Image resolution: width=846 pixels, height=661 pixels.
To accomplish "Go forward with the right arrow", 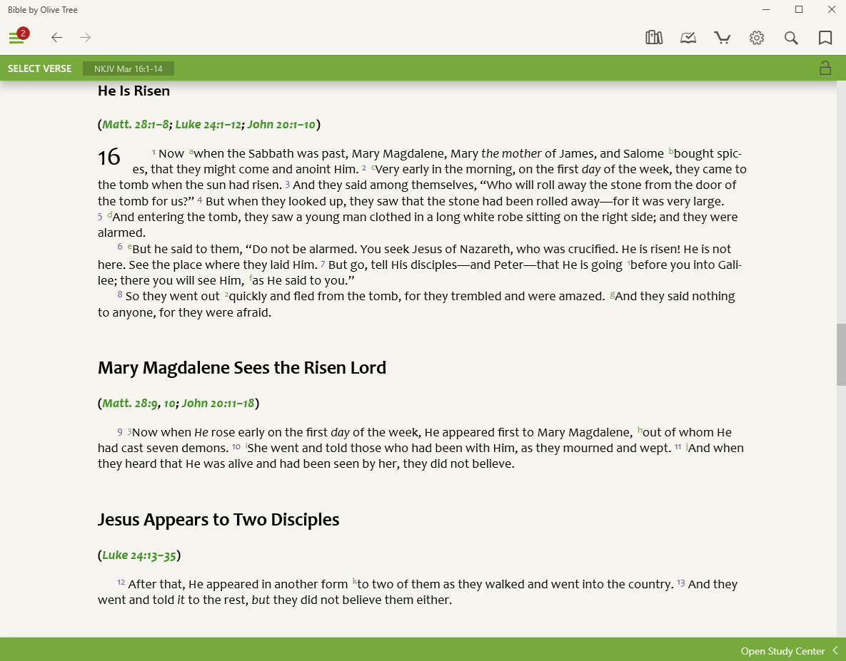I will tap(86, 38).
